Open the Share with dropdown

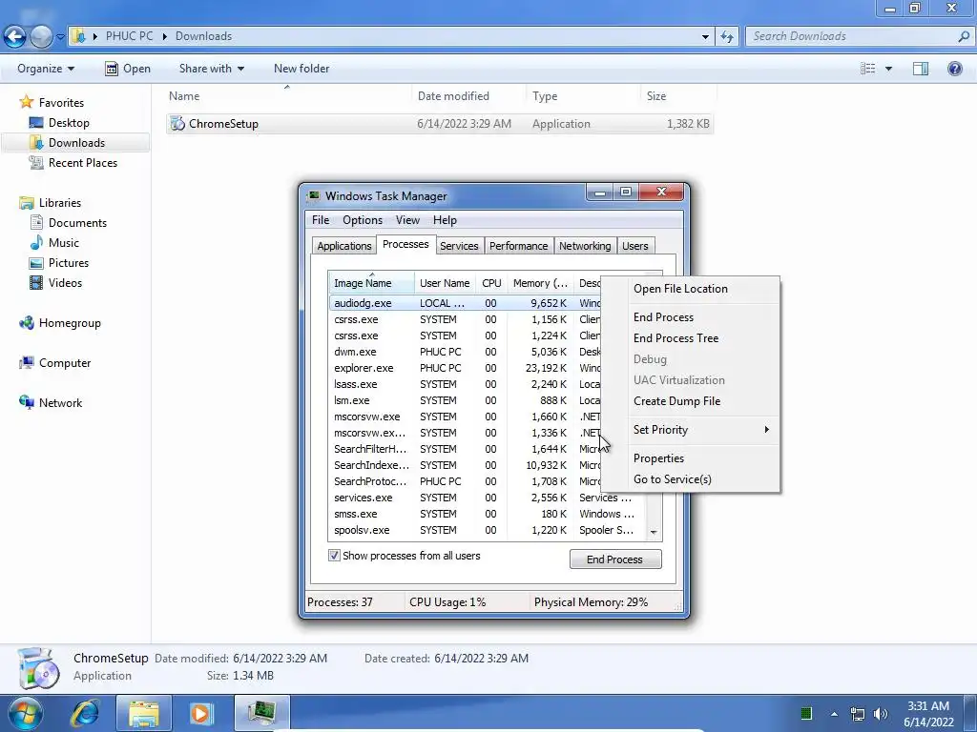(211, 69)
